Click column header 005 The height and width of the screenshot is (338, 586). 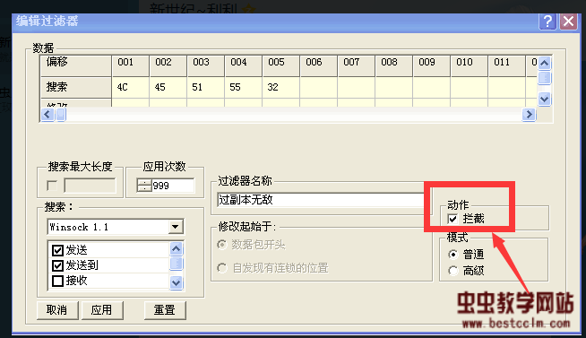281,65
